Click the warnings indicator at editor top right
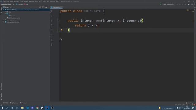This screenshot has width=196, height=110. 188,10
